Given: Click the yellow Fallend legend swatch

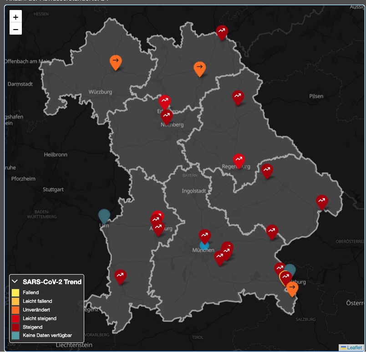Looking at the screenshot, I should coord(15,292).
